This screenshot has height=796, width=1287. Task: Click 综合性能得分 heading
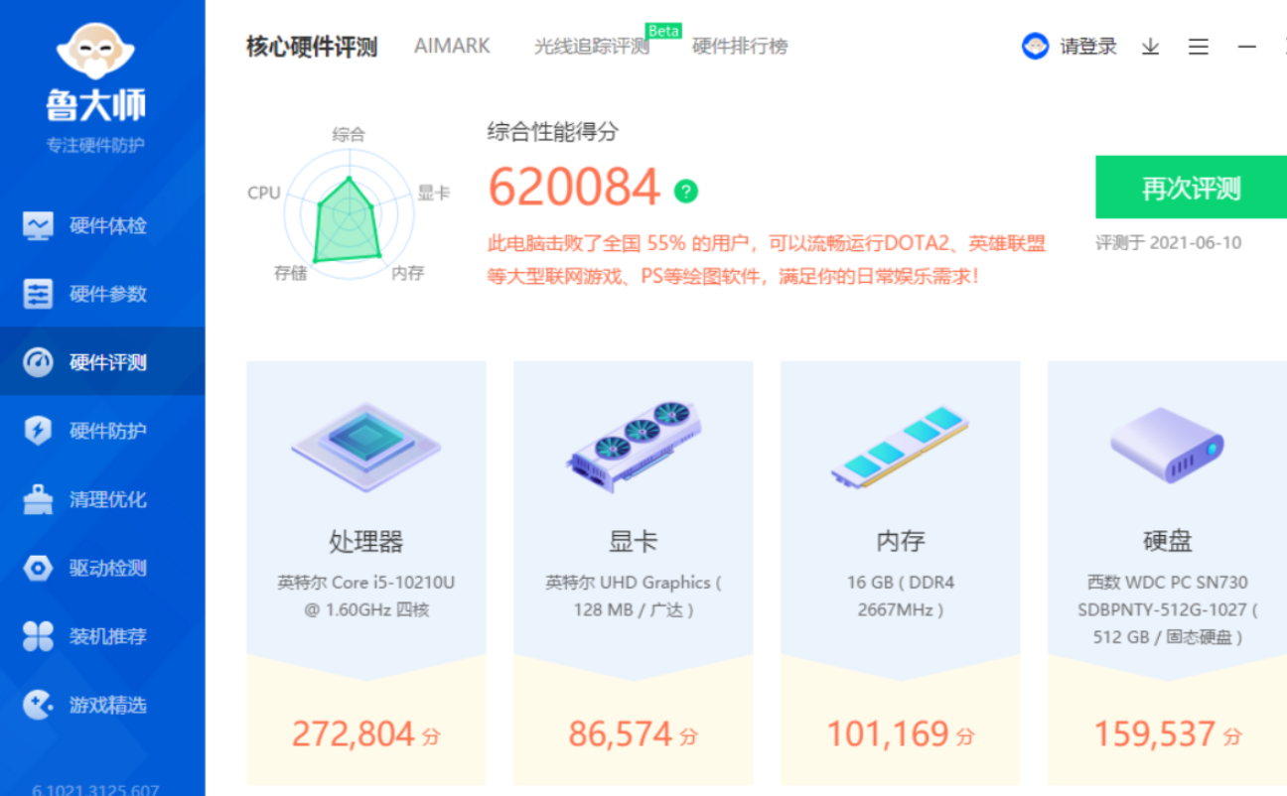[553, 132]
